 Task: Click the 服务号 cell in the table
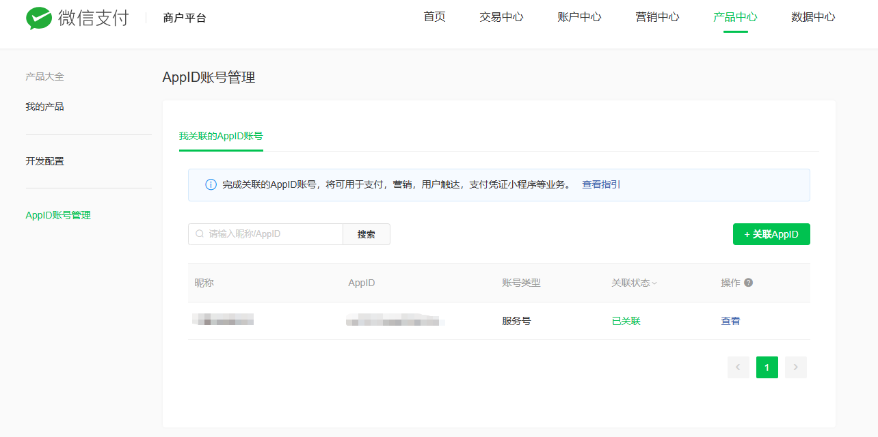tap(516, 321)
